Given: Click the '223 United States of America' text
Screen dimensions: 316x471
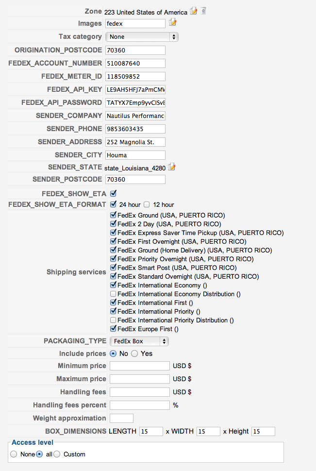Looking at the screenshot, I should pyautogui.click(x=146, y=12).
